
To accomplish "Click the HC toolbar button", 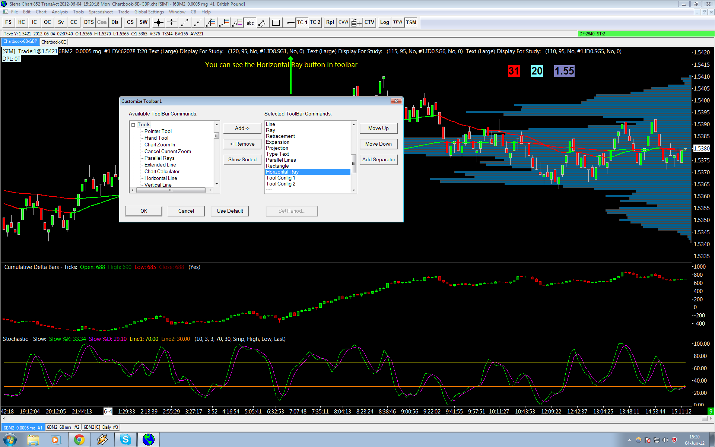I will [x=22, y=22].
